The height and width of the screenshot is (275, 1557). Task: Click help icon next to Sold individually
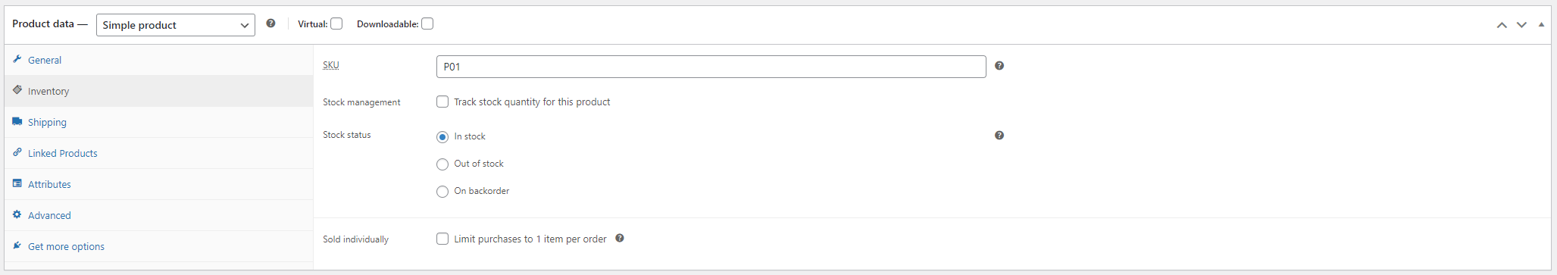point(620,239)
